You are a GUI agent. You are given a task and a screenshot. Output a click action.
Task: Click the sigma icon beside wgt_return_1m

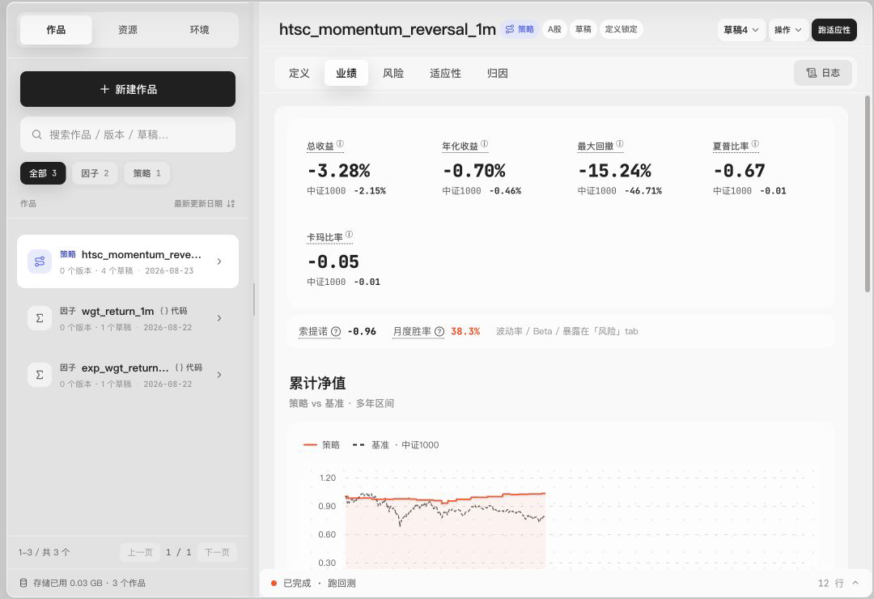tap(40, 318)
